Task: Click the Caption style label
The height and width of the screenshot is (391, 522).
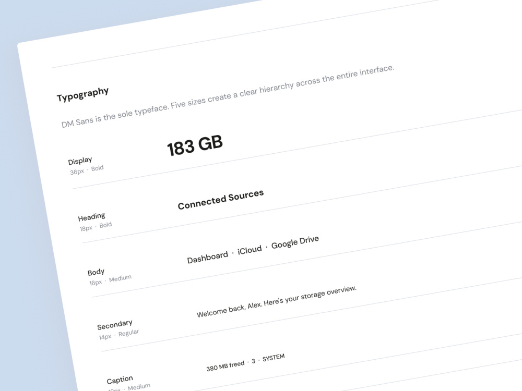Action: [x=120, y=380]
